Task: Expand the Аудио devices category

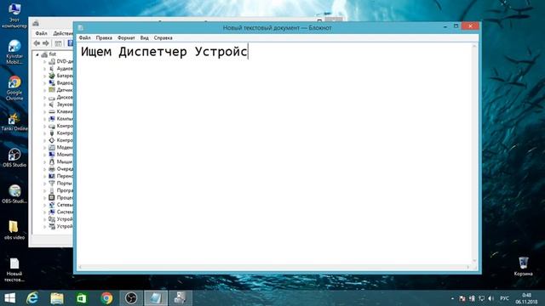Action: [x=44, y=69]
